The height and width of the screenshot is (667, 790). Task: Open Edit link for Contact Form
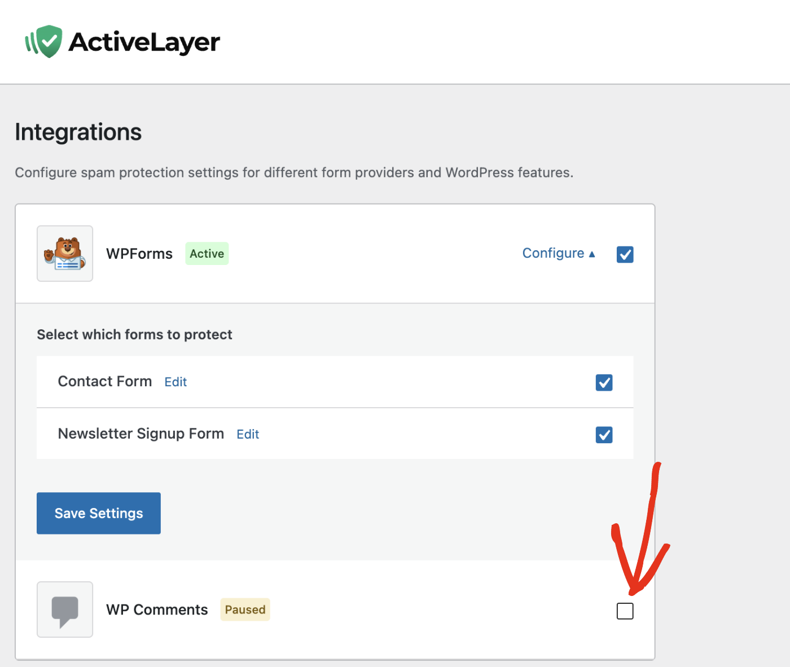[175, 382]
